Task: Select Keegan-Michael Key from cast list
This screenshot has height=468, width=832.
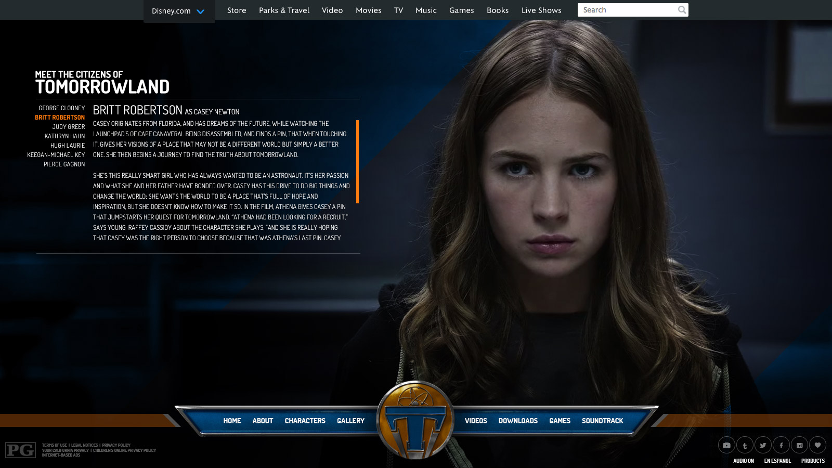Action: (56, 155)
